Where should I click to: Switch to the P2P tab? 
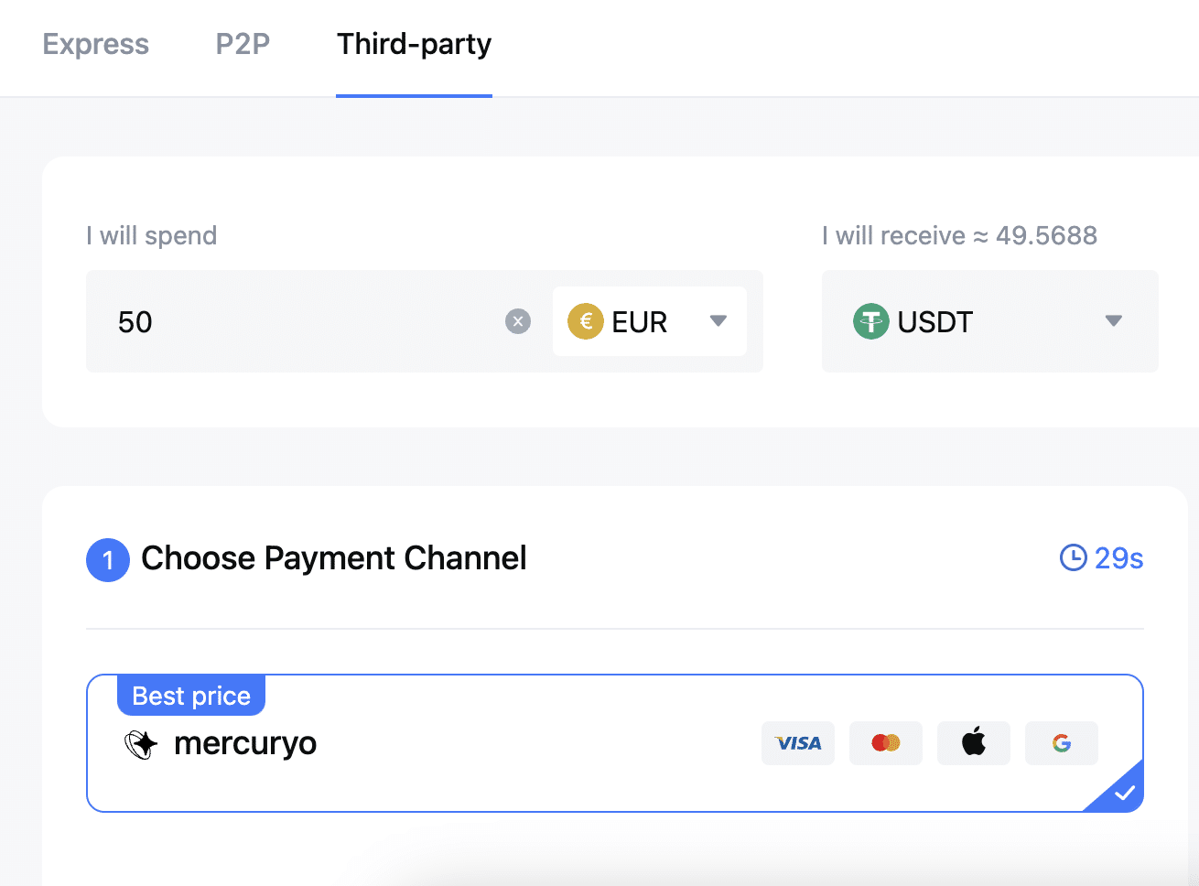pyautogui.click(x=243, y=44)
